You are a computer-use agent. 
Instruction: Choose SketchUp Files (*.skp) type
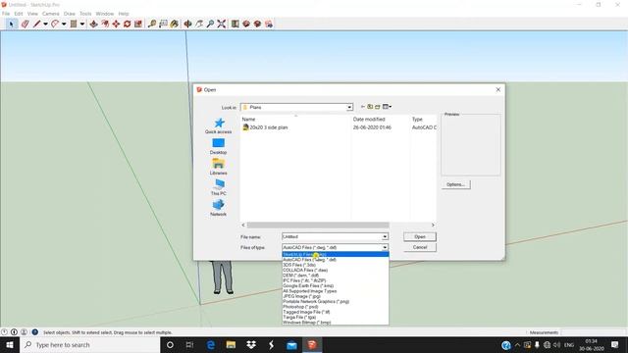click(x=336, y=255)
